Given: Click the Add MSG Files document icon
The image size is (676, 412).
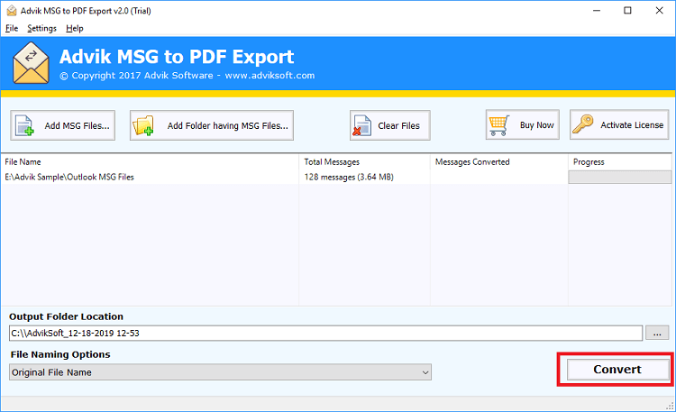Looking at the screenshot, I should coord(24,125).
